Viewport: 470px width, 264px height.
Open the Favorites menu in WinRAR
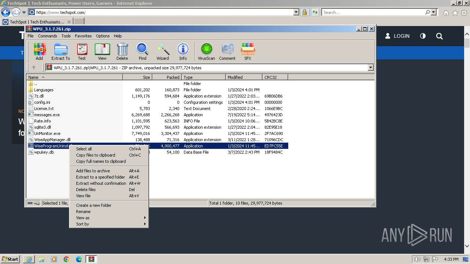(83, 36)
